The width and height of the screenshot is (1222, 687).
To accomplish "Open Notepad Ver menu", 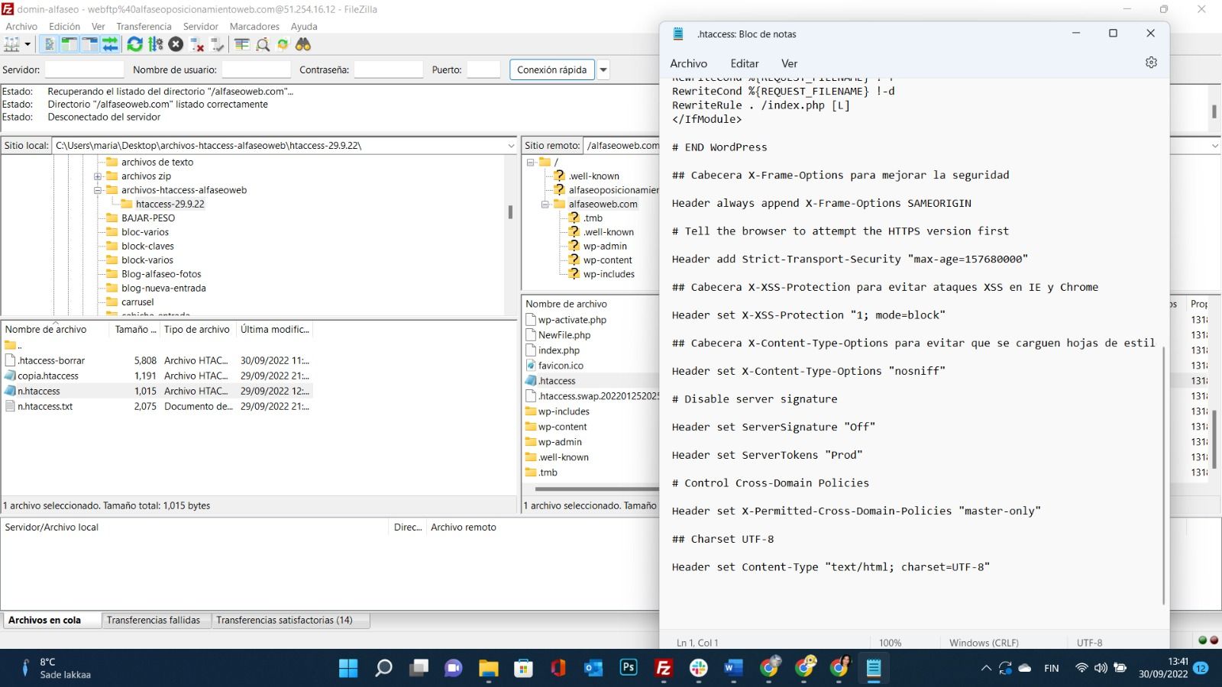I will 789,63.
